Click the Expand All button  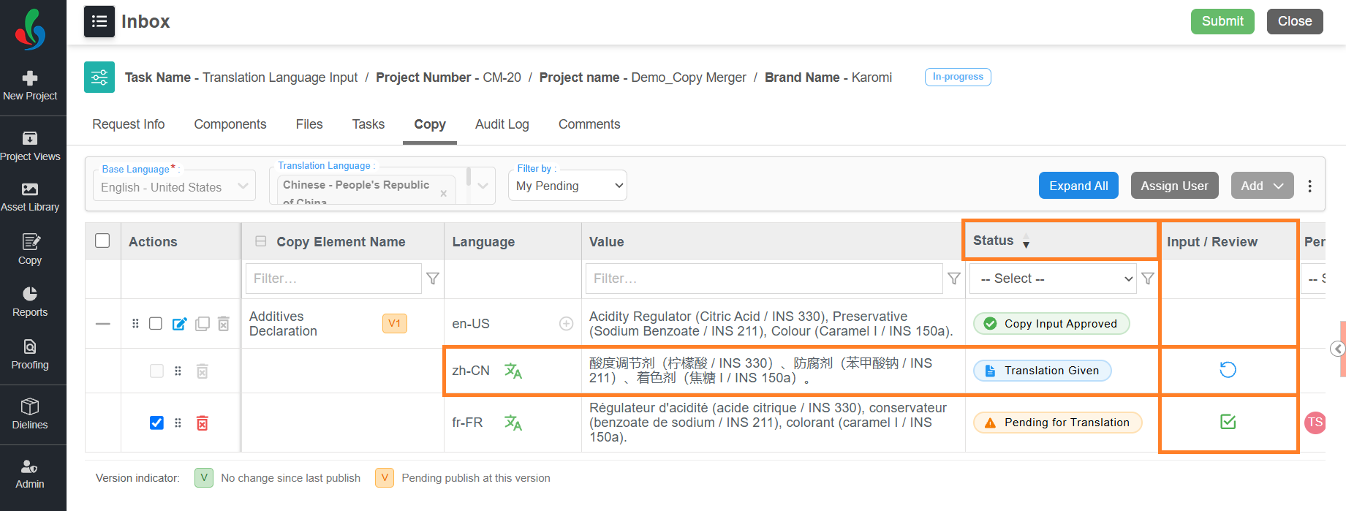1078,186
